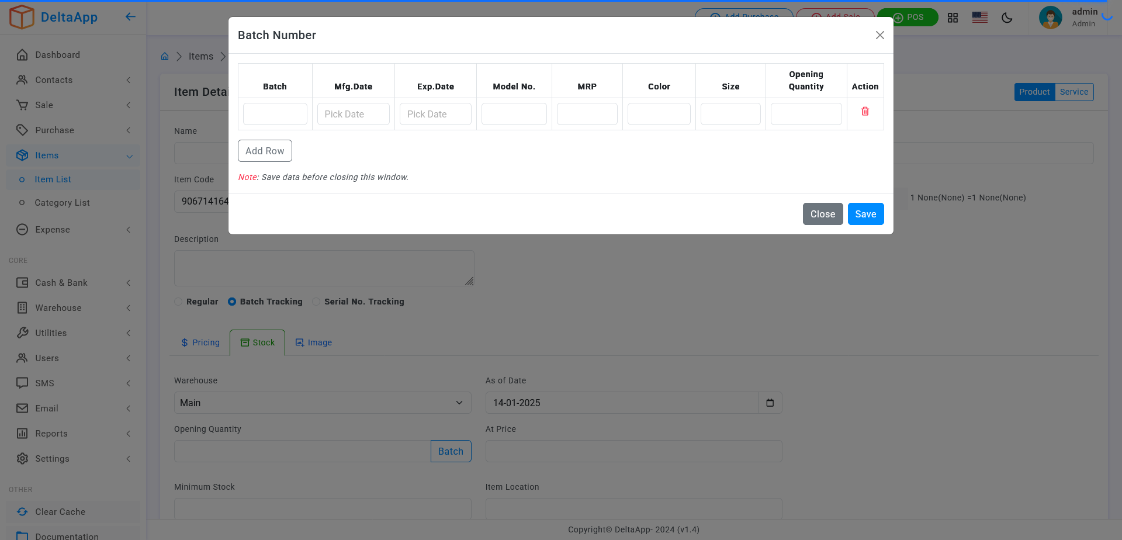
Task: Click the Utilities wrench icon
Action: click(22, 333)
